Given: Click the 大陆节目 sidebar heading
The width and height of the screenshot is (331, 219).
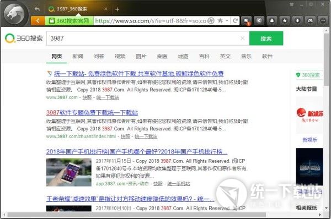Looking at the screenshot, I should pos(306,89).
